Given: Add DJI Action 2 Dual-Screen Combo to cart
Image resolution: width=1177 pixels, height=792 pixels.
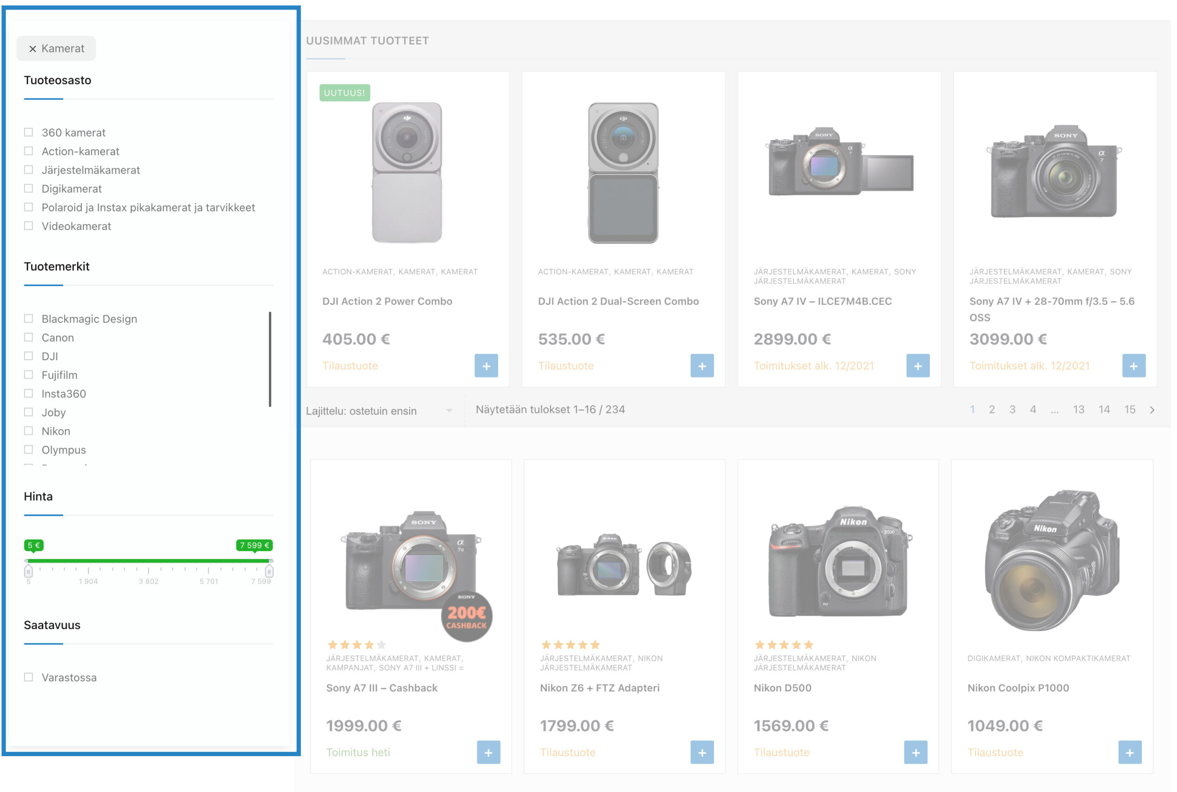Looking at the screenshot, I should (x=702, y=366).
